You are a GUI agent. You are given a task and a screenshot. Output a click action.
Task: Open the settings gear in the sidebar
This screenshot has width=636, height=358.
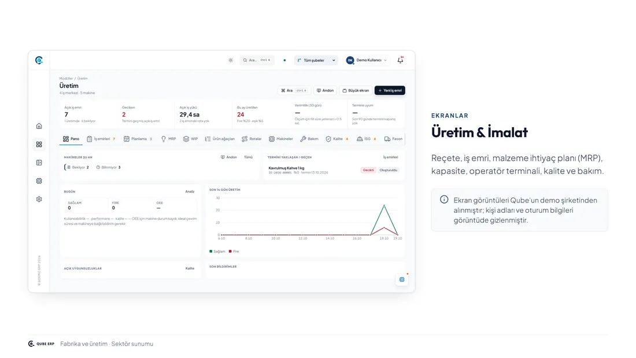point(39,200)
